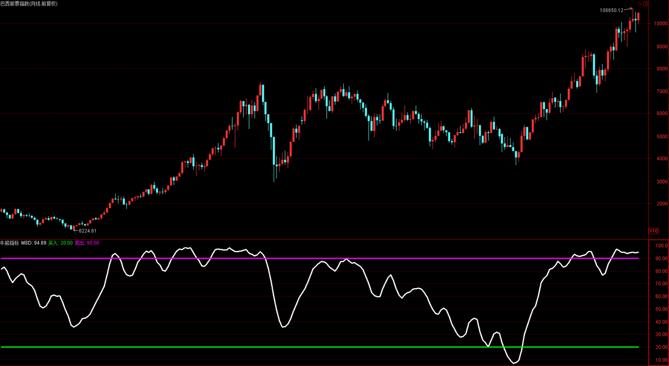The image size is (669, 366).
Task: Click the low price label 8224.61
Action: point(88,231)
